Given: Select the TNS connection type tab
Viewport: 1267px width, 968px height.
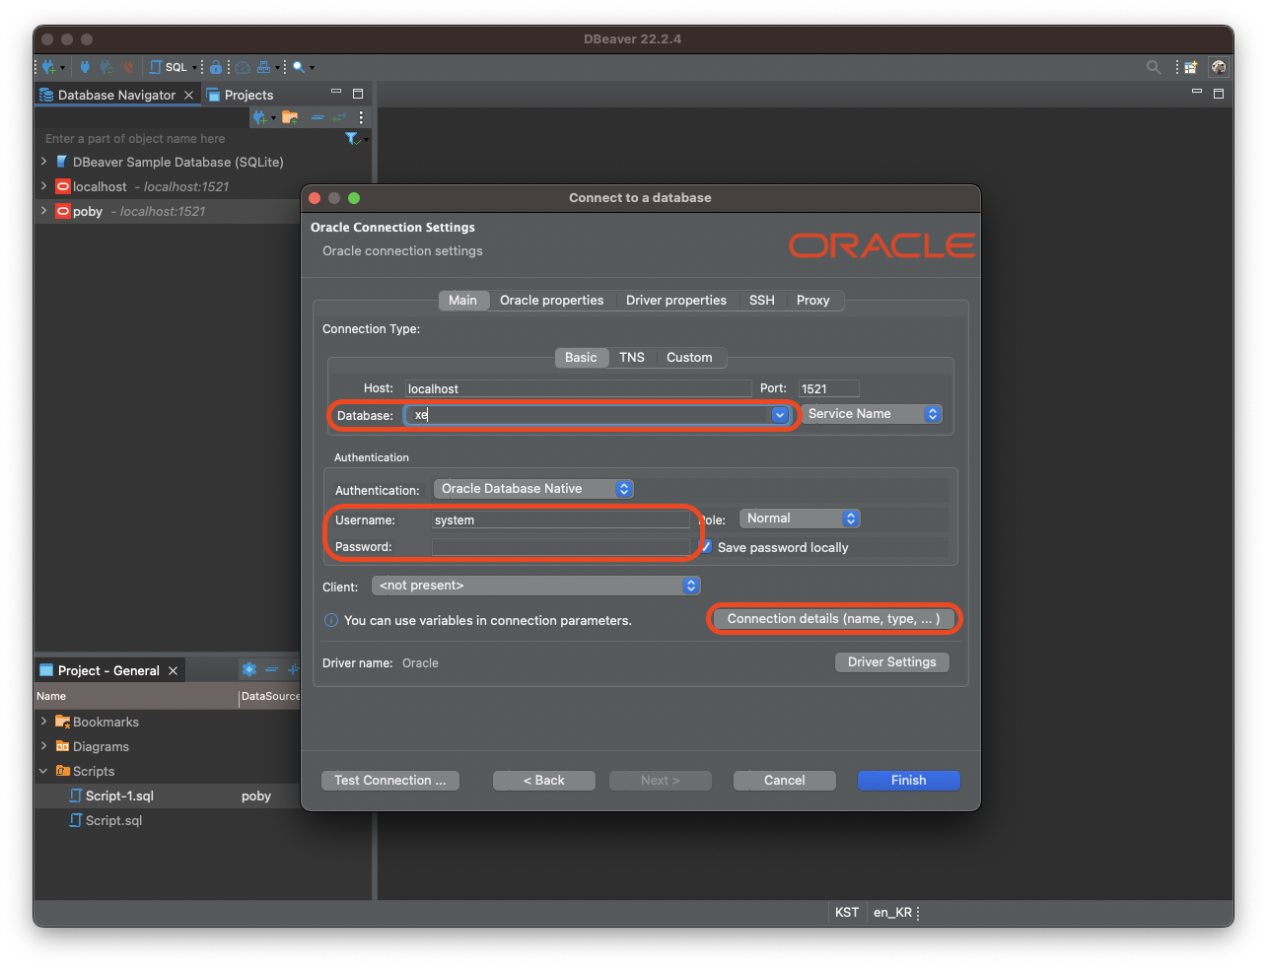Looking at the screenshot, I should 632,358.
